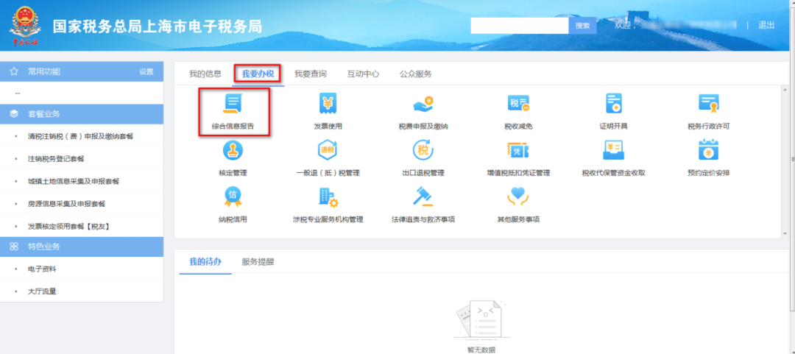Screen dimensions: 795x354
Task: Collapse the 特色业务 sidebar section
Action: coord(81,247)
